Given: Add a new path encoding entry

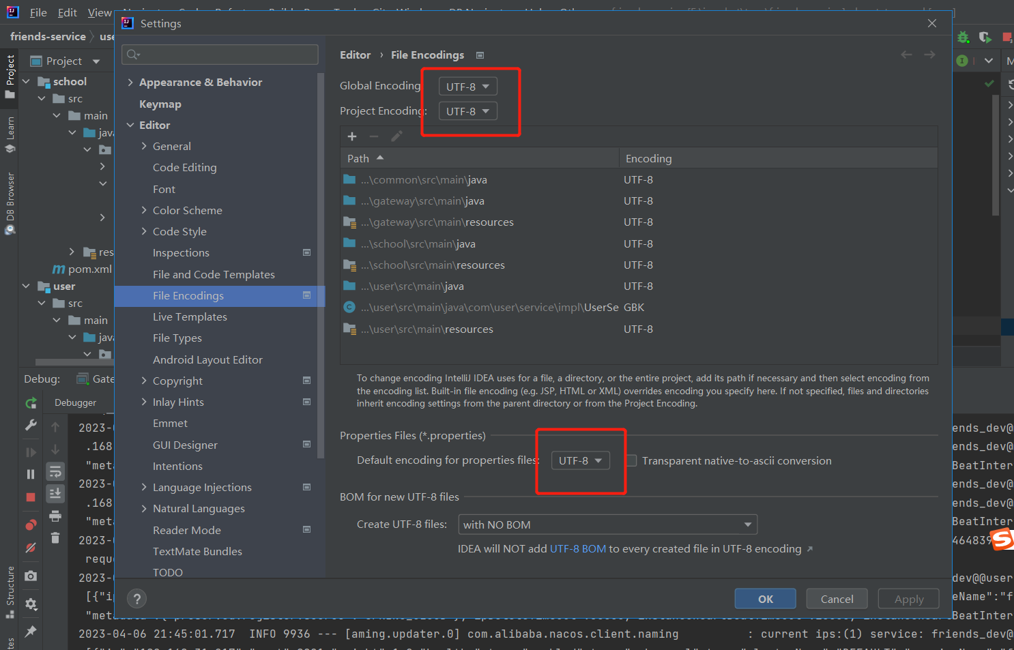Looking at the screenshot, I should (352, 136).
